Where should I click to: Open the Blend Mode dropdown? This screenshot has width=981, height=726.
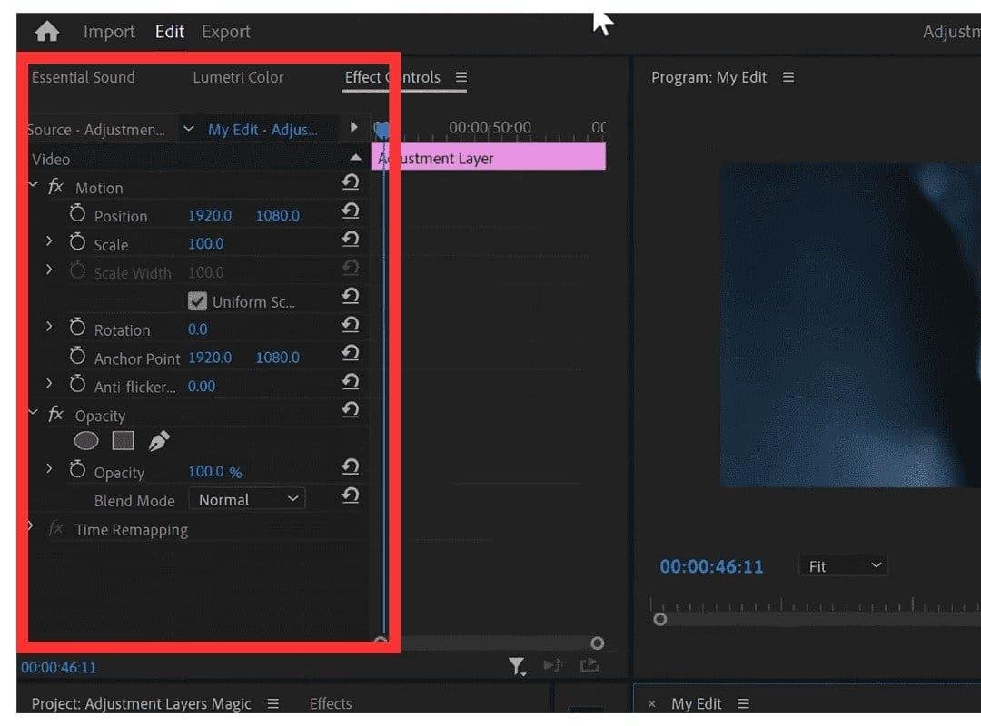246,499
